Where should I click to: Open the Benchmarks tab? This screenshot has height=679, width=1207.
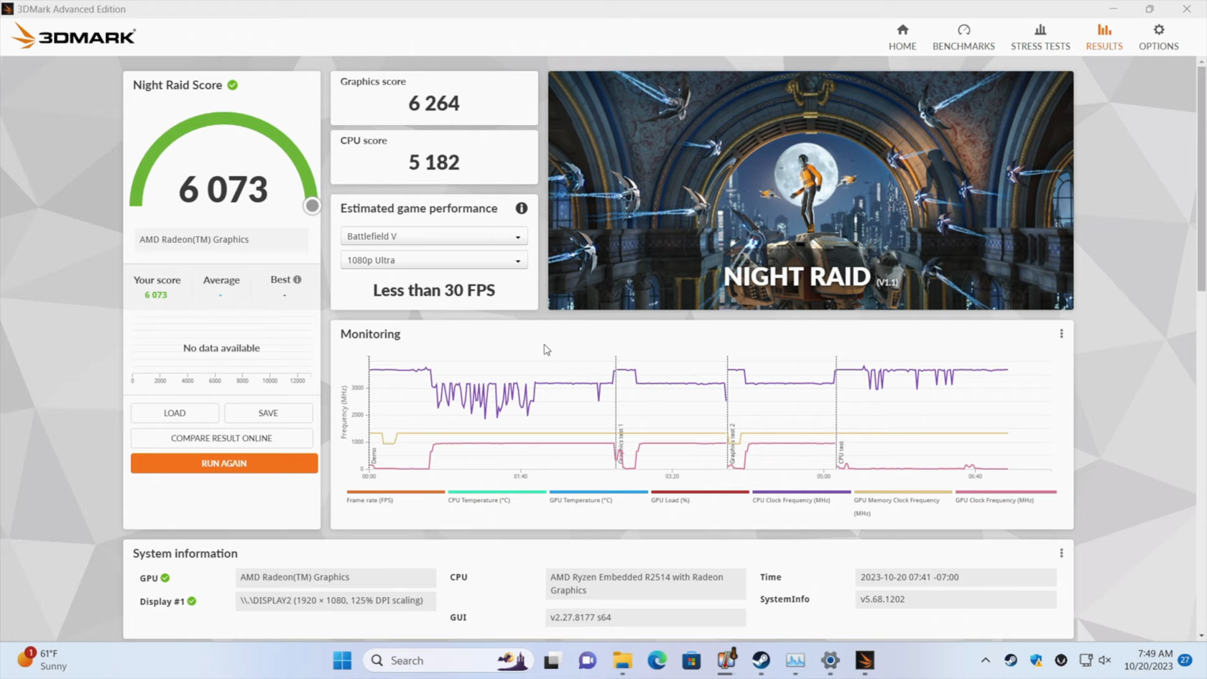pos(963,37)
